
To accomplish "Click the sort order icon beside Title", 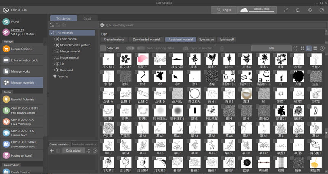I will [295, 48].
